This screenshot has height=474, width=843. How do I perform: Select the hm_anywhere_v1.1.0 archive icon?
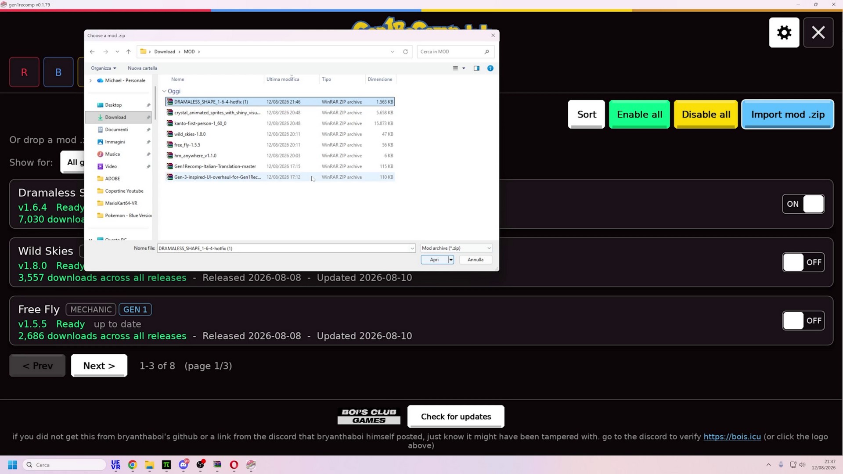pyautogui.click(x=169, y=156)
